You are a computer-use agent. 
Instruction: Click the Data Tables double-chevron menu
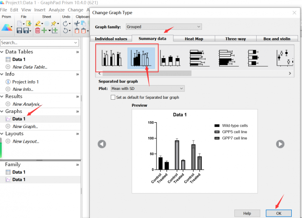77,52
